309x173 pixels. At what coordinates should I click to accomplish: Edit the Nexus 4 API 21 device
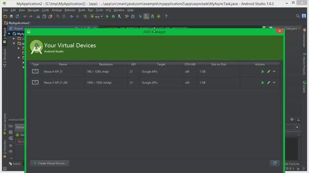(268, 72)
